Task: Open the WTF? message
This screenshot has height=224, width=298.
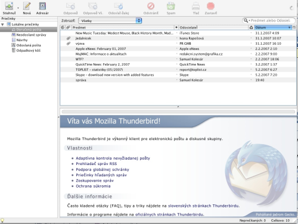Action: pos(79,59)
